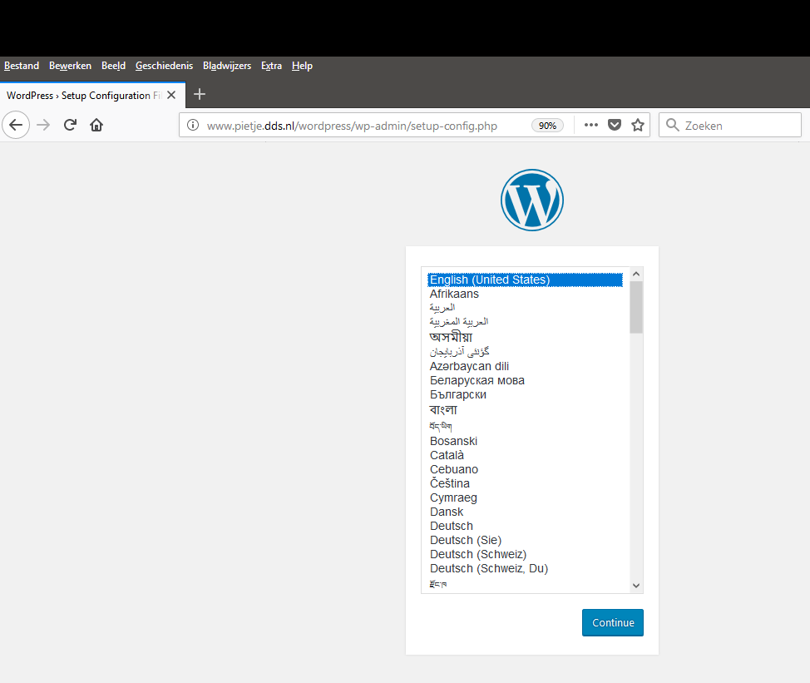Show site information icon in address bar
The image size is (810, 683).
coord(193,125)
